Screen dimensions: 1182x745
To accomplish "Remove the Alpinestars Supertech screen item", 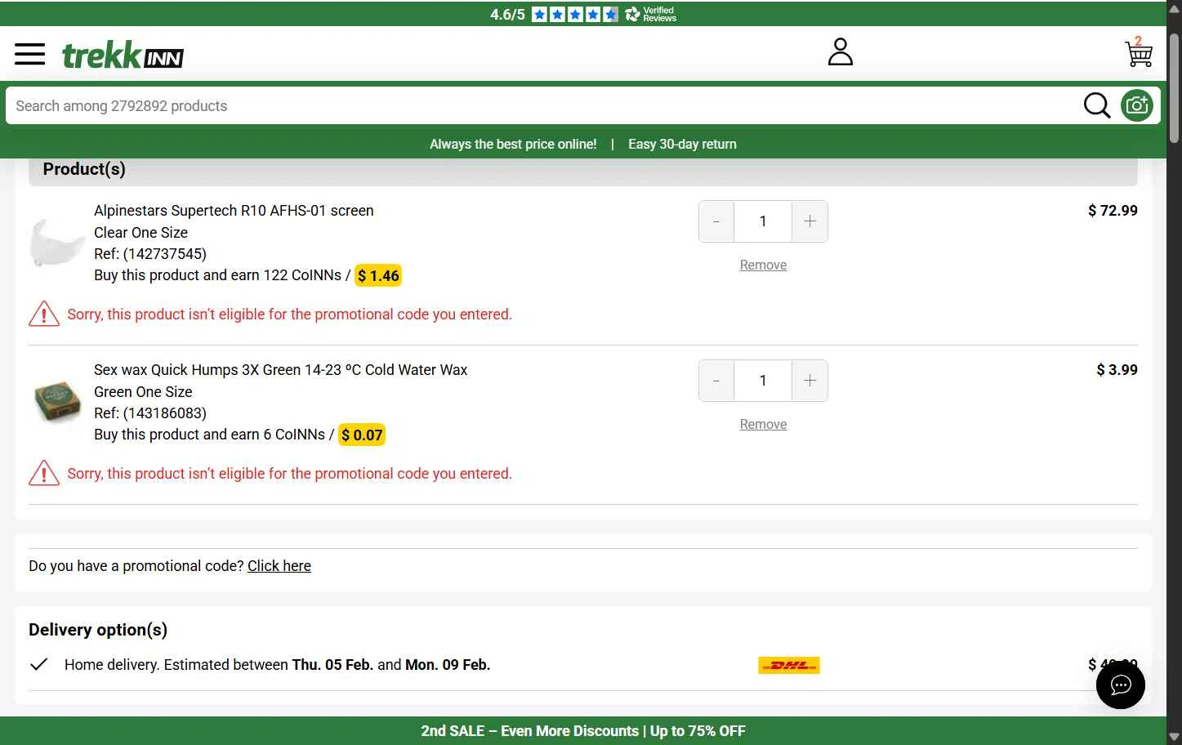I will coord(763,265).
